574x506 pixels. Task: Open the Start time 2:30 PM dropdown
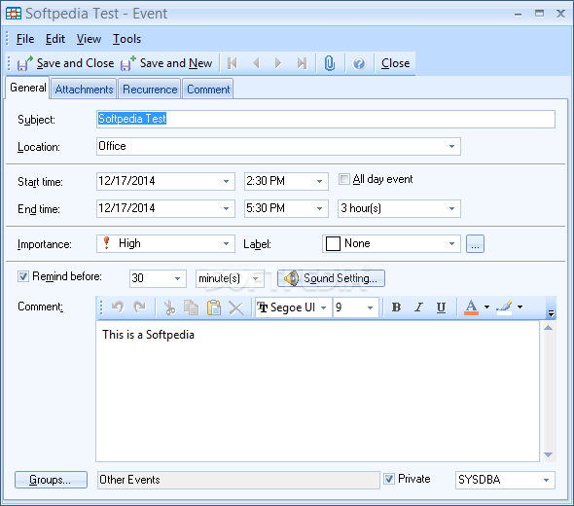[319, 181]
